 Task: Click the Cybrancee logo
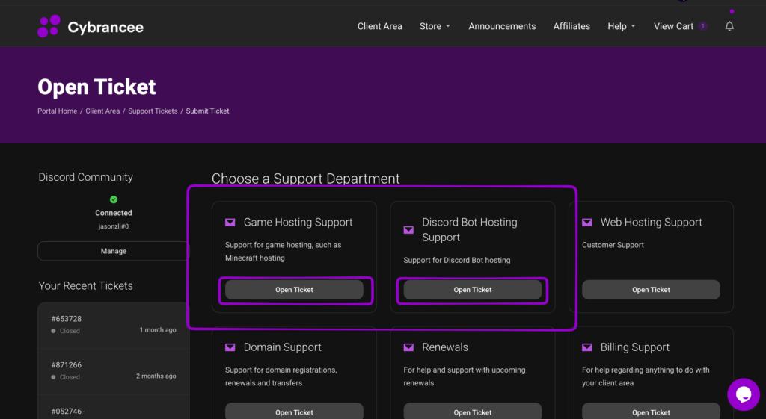[91, 26]
